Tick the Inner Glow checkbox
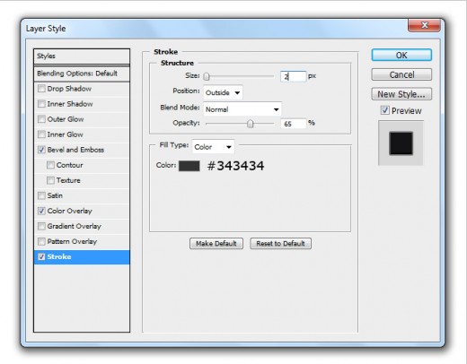467x364 pixels. point(41,134)
